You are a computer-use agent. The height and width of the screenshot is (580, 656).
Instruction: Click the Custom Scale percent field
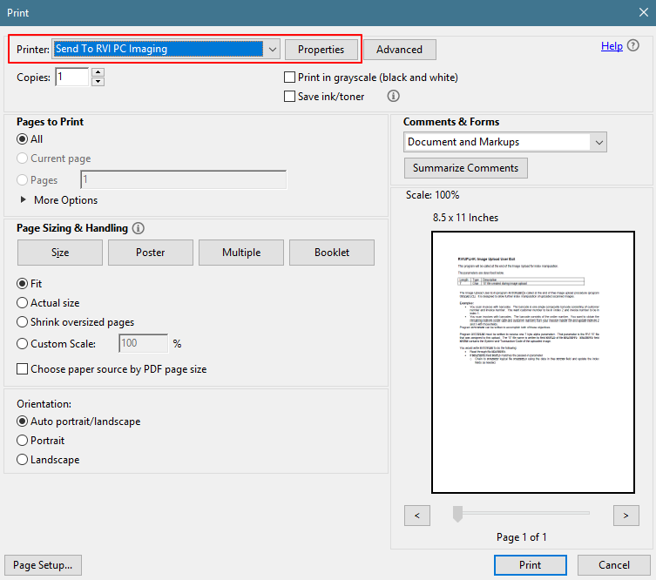(x=144, y=343)
